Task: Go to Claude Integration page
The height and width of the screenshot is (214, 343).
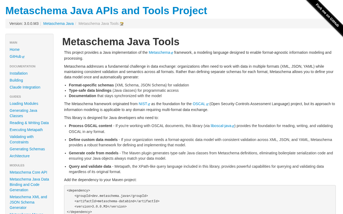Action: tap(25, 87)
